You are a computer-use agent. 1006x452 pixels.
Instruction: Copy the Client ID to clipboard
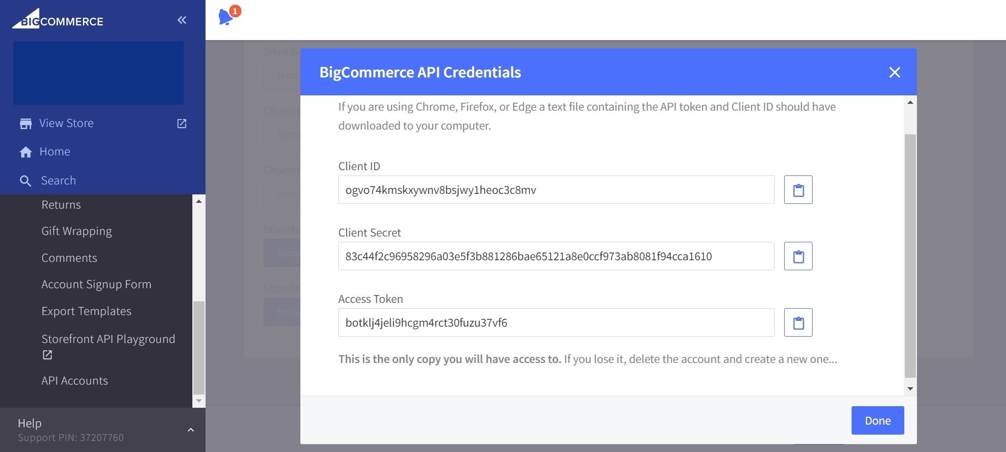pos(798,190)
